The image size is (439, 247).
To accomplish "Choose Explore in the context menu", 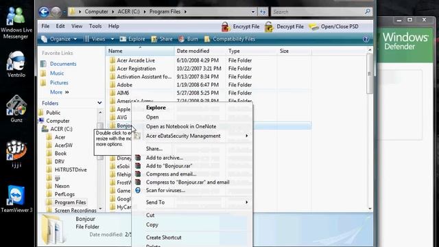I will point(156,108).
